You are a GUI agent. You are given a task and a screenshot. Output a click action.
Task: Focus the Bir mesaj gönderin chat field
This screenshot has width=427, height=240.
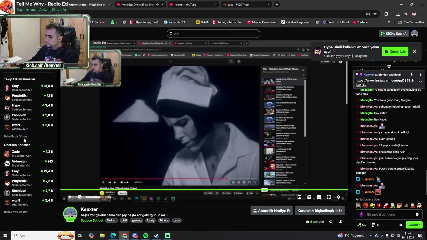pyautogui.click(x=389, y=214)
